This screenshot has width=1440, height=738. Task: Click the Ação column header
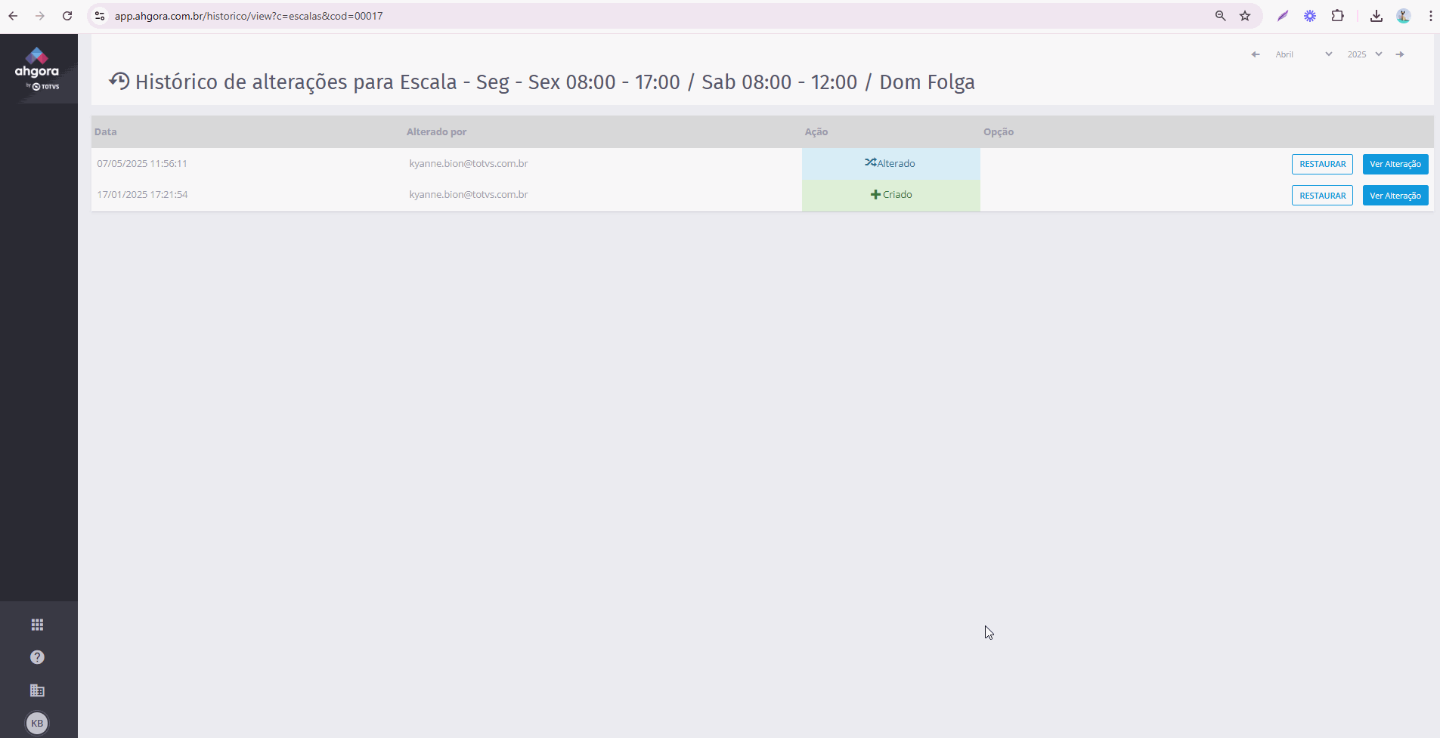tap(816, 131)
